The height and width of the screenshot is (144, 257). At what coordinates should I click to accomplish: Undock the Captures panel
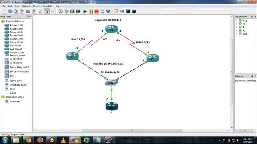tap(252, 76)
